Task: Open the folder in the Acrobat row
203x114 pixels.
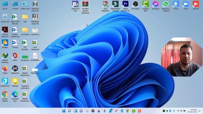Action: point(25,31)
